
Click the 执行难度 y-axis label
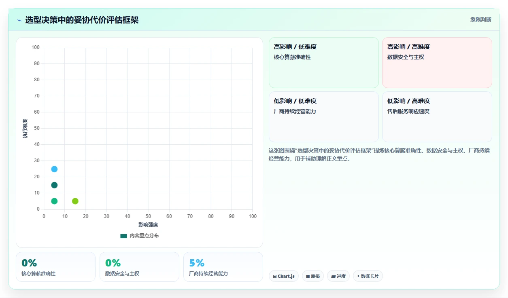click(x=25, y=129)
